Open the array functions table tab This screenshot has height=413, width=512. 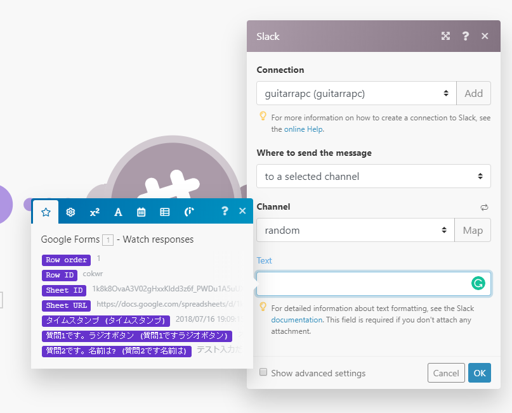click(164, 212)
